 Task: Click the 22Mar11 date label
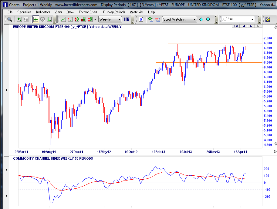21,152
